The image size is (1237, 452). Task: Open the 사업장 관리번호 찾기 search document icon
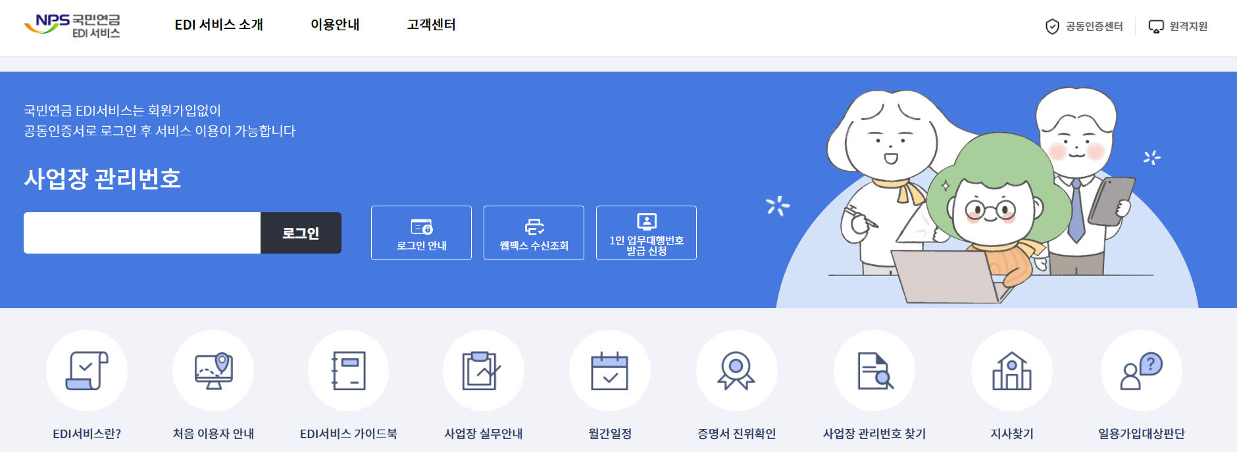click(x=874, y=371)
